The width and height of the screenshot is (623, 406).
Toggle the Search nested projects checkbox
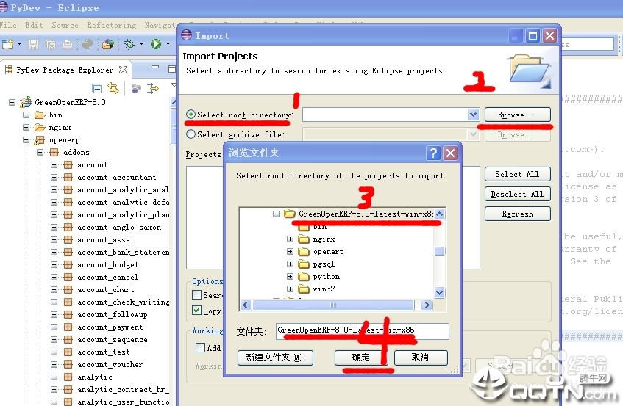(x=196, y=294)
